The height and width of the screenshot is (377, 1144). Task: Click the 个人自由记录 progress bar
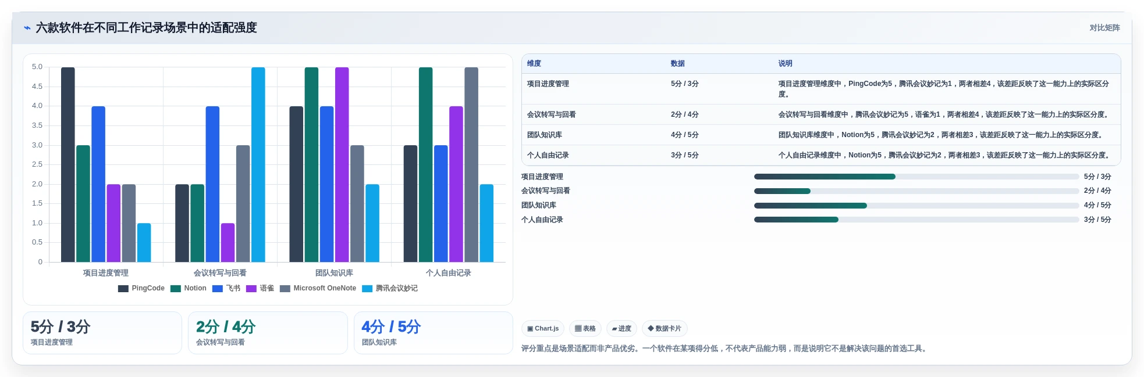pyautogui.click(x=916, y=220)
